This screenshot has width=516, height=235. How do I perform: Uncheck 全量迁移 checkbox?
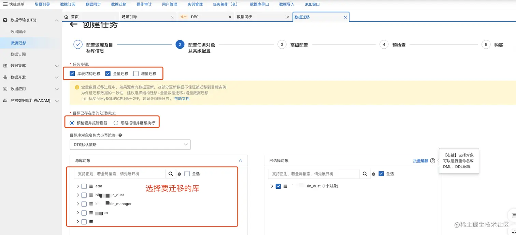pos(108,73)
